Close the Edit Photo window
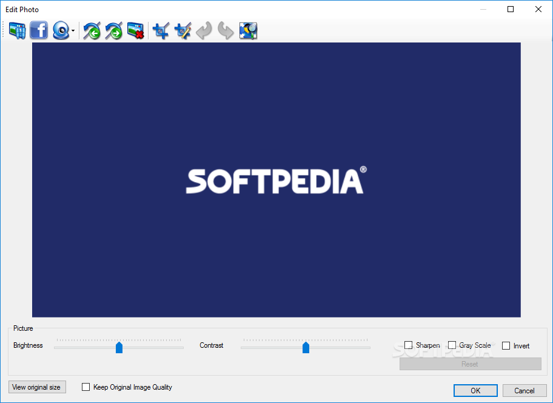553x403 pixels. click(538, 9)
